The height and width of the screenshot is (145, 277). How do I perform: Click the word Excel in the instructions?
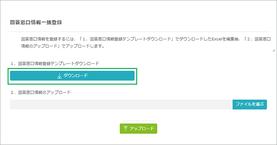(217, 39)
